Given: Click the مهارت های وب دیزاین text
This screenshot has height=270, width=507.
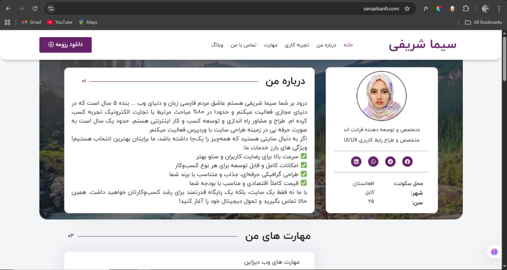Looking at the screenshot, I should pyautogui.click(x=272, y=262).
